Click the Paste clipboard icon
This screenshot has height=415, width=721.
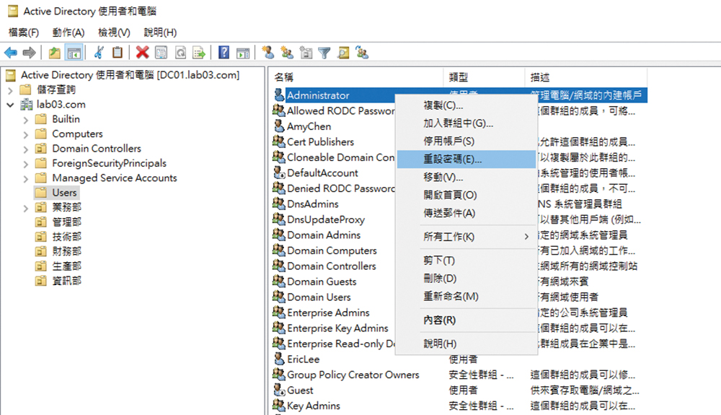118,53
